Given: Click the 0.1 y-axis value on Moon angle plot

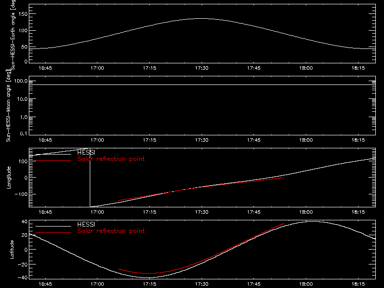Looking at the screenshot, I should pos(24,133).
